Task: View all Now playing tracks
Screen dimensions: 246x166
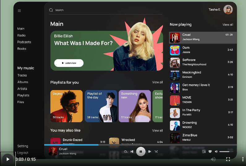Action: coord(228,25)
